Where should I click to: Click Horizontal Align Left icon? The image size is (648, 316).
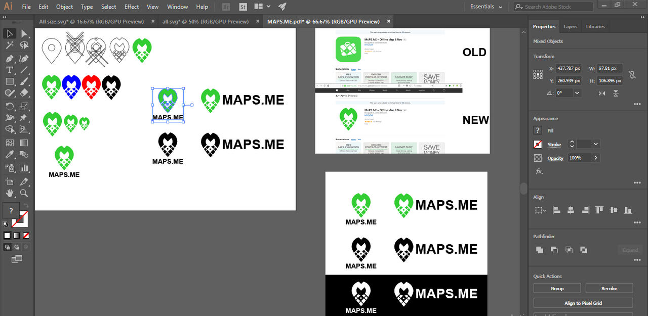pyautogui.click(x=556, y=210)
